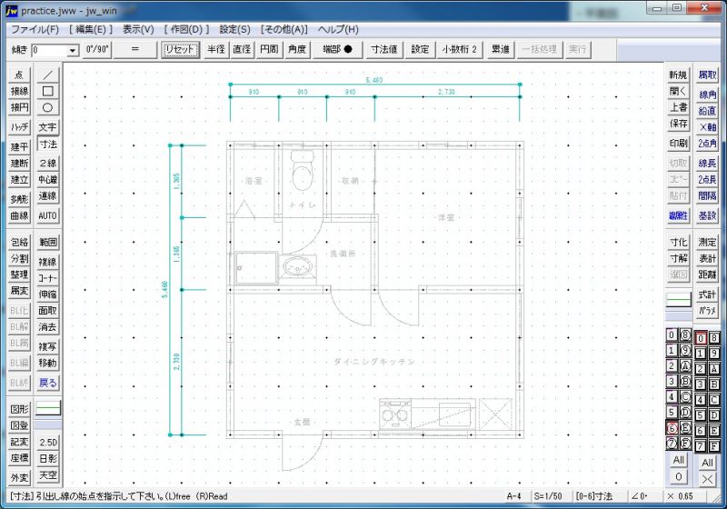Click the 印刷 print button

pos(678,144)
